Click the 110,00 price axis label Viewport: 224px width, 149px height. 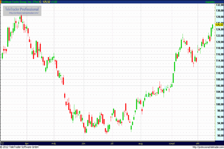[220, 73]
